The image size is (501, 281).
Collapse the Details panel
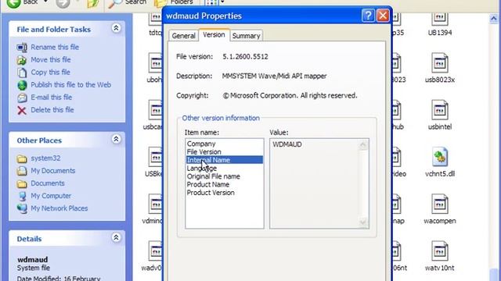coord(116,237)
